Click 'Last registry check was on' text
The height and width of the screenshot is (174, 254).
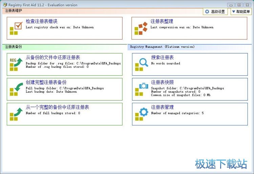60,27
